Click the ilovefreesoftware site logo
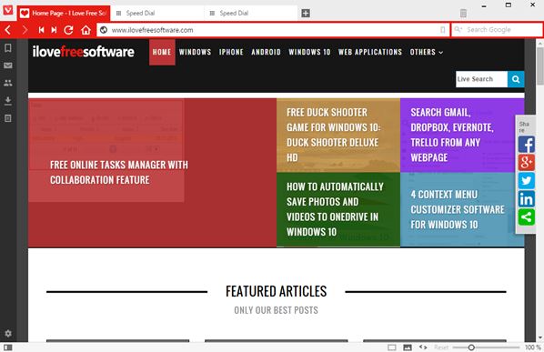 tap(84, 52)
